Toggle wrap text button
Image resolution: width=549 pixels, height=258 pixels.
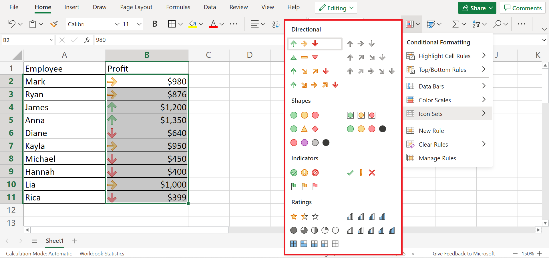coord(276,24)
